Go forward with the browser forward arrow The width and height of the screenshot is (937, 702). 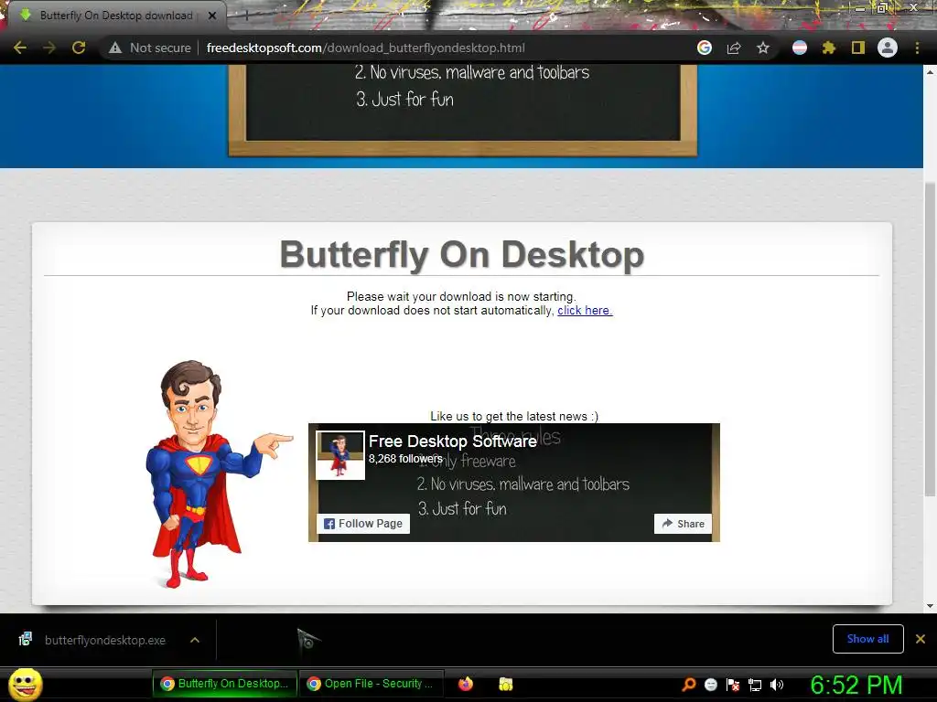tap(49, 48)
